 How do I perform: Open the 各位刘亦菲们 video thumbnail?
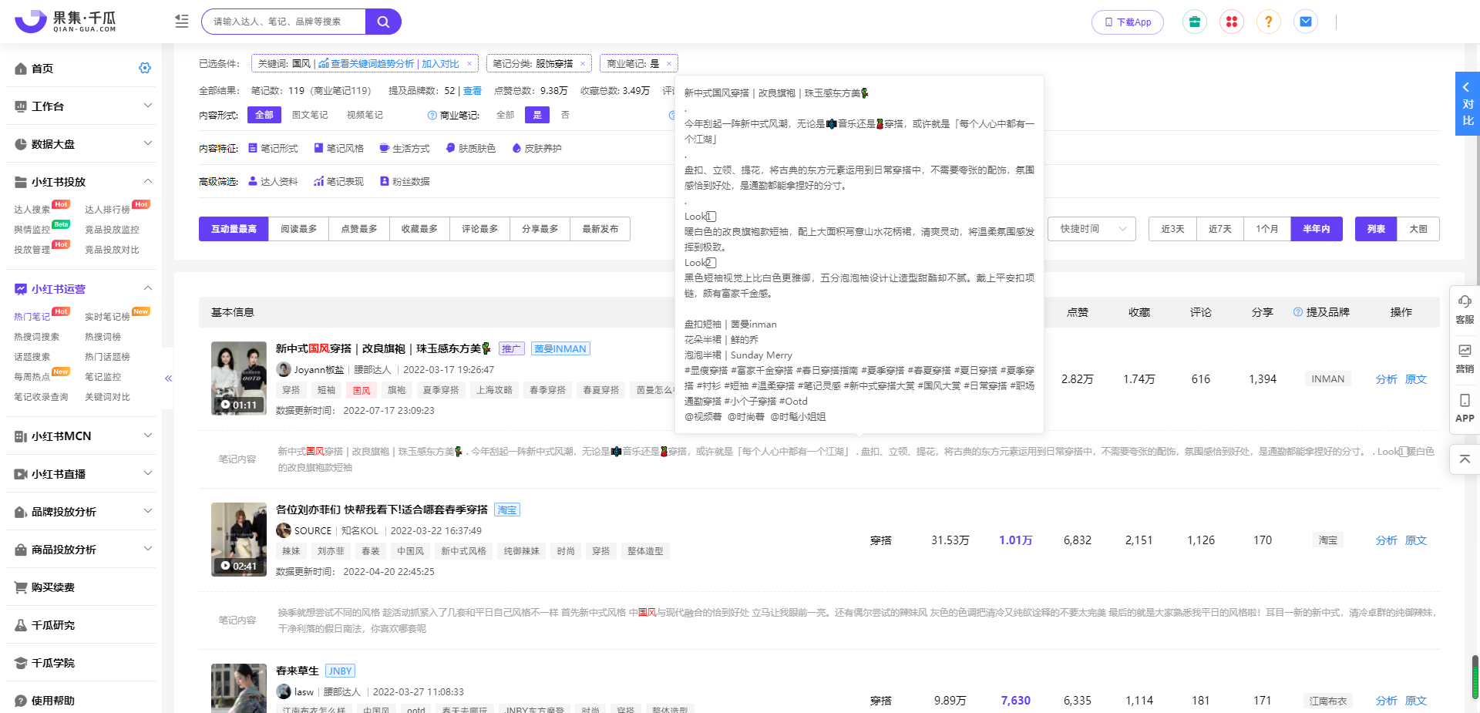pyautogui.click(x=239, y=540)
